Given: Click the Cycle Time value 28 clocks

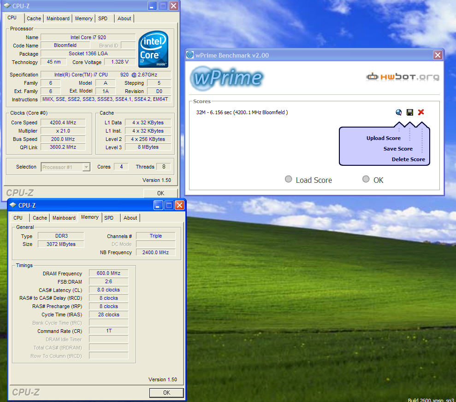Looking at the screenshot, I should [108, 315].
